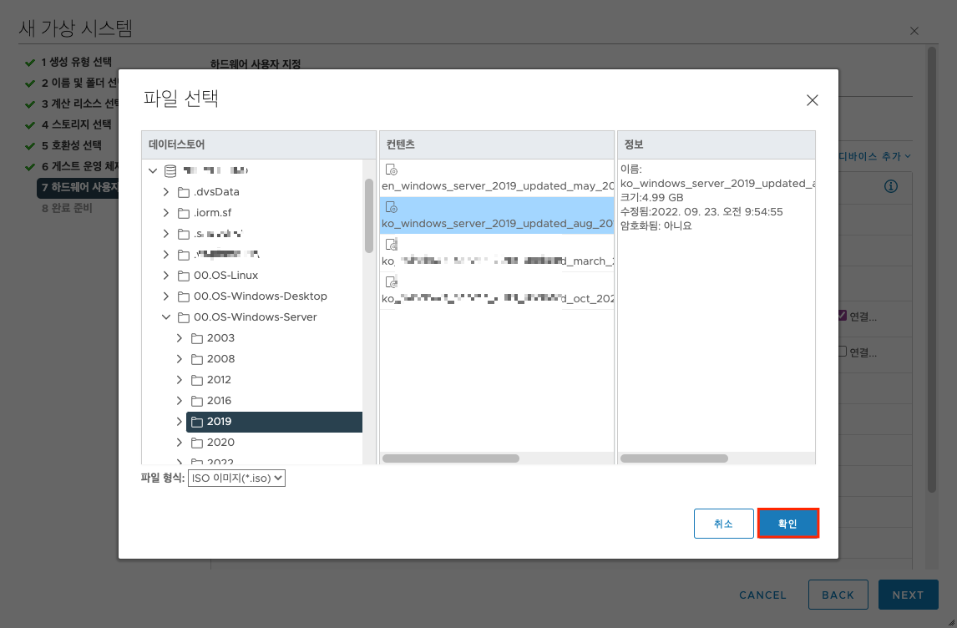957x628 pixels.
Task: Click the info icon in background wizard
Action: 891,186
